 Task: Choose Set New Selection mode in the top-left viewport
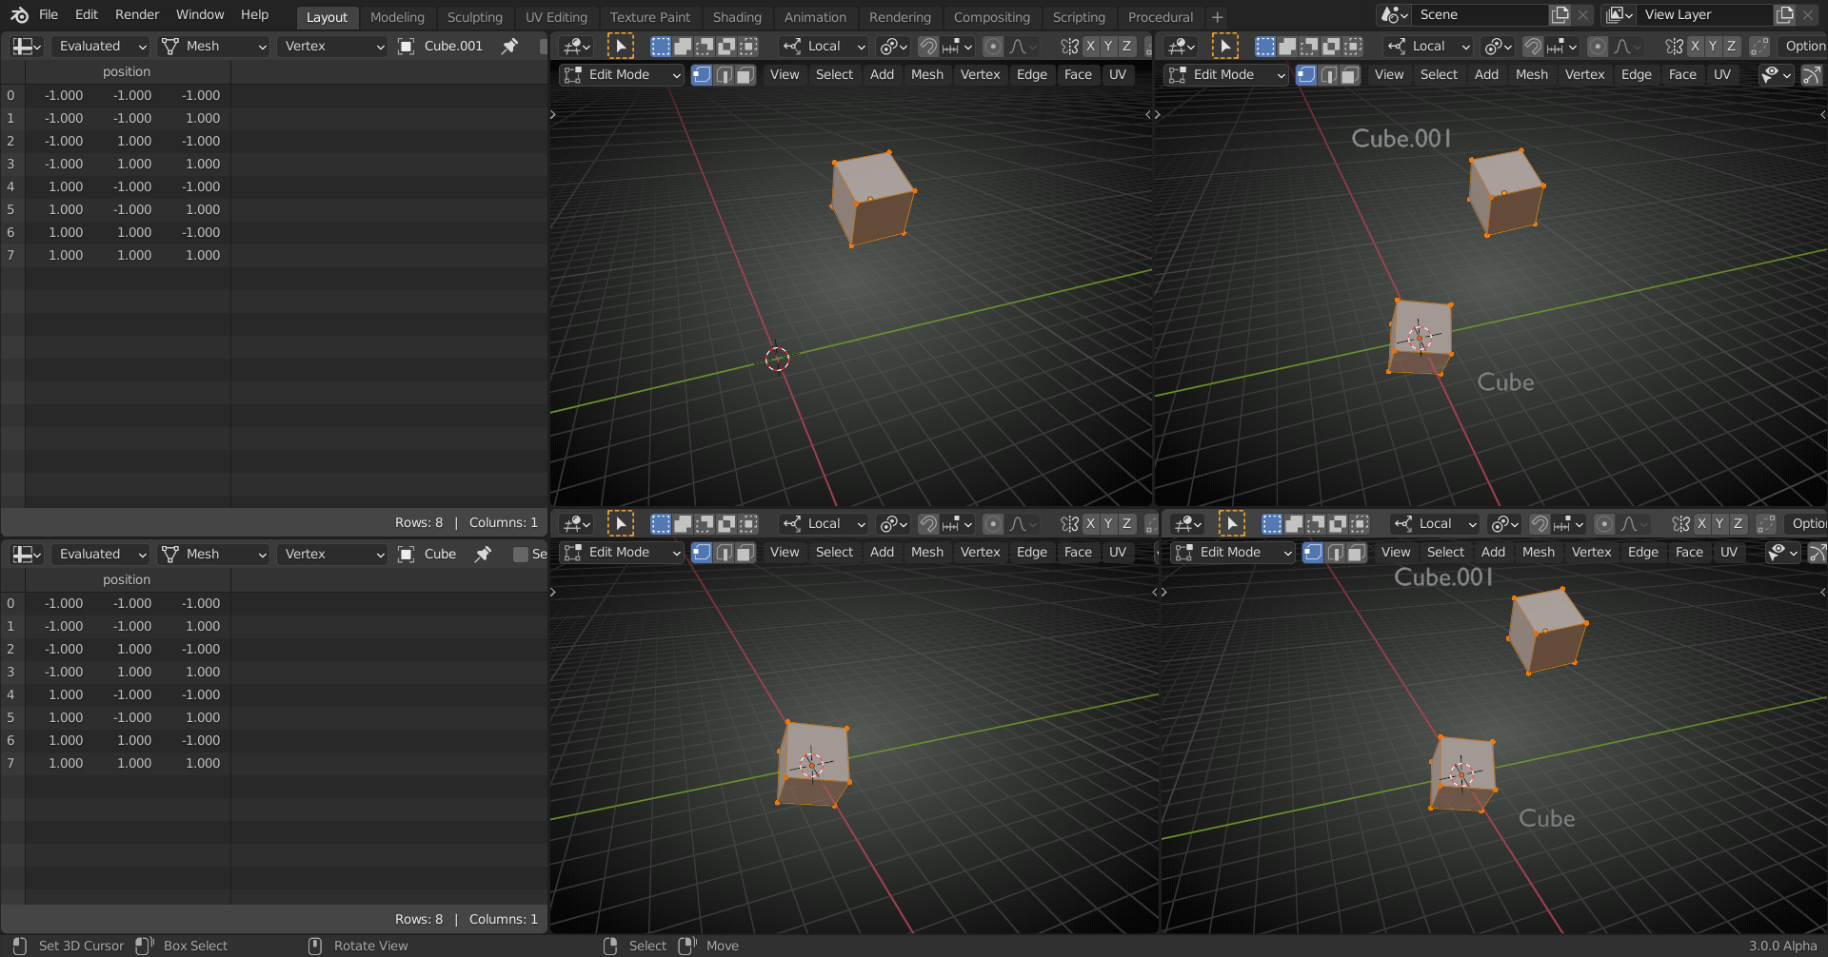[661, 46]
